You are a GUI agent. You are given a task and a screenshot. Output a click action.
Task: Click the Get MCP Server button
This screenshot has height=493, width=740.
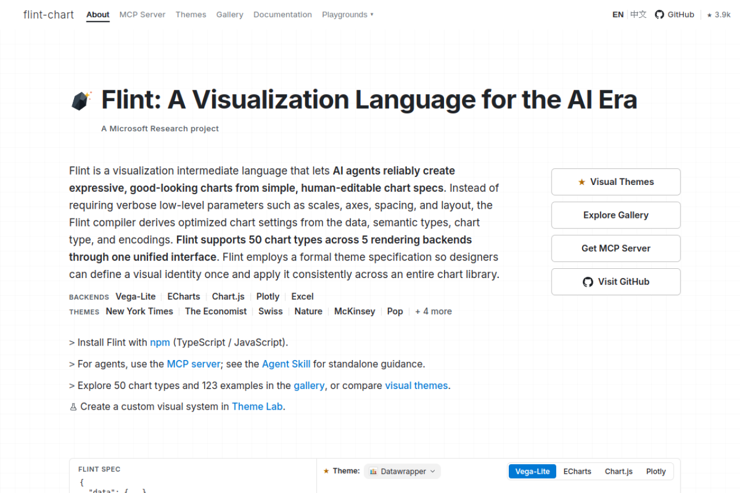point(616,249)
